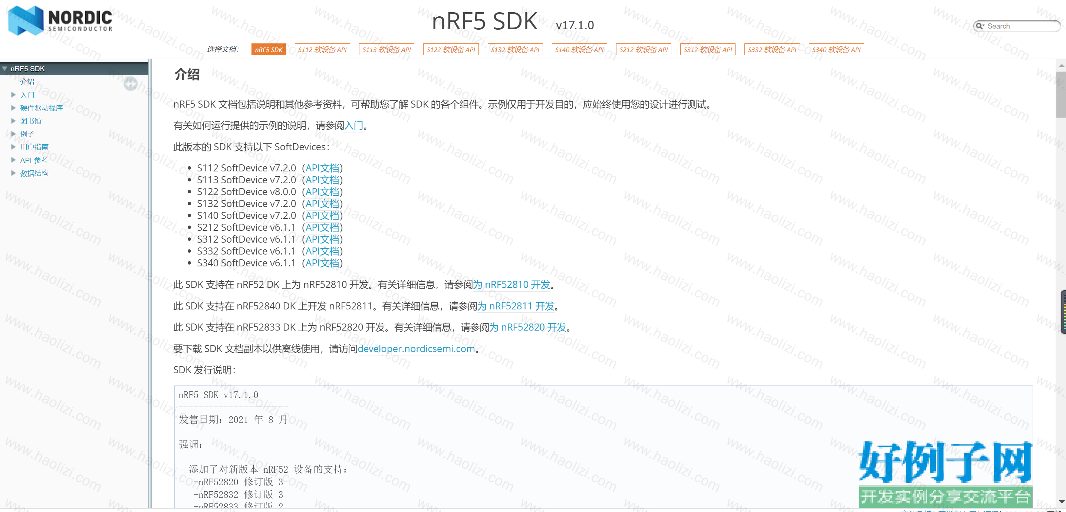Switch to S112 软设备 API tab
1066x512 pixels.
click(x=322, y=50)
